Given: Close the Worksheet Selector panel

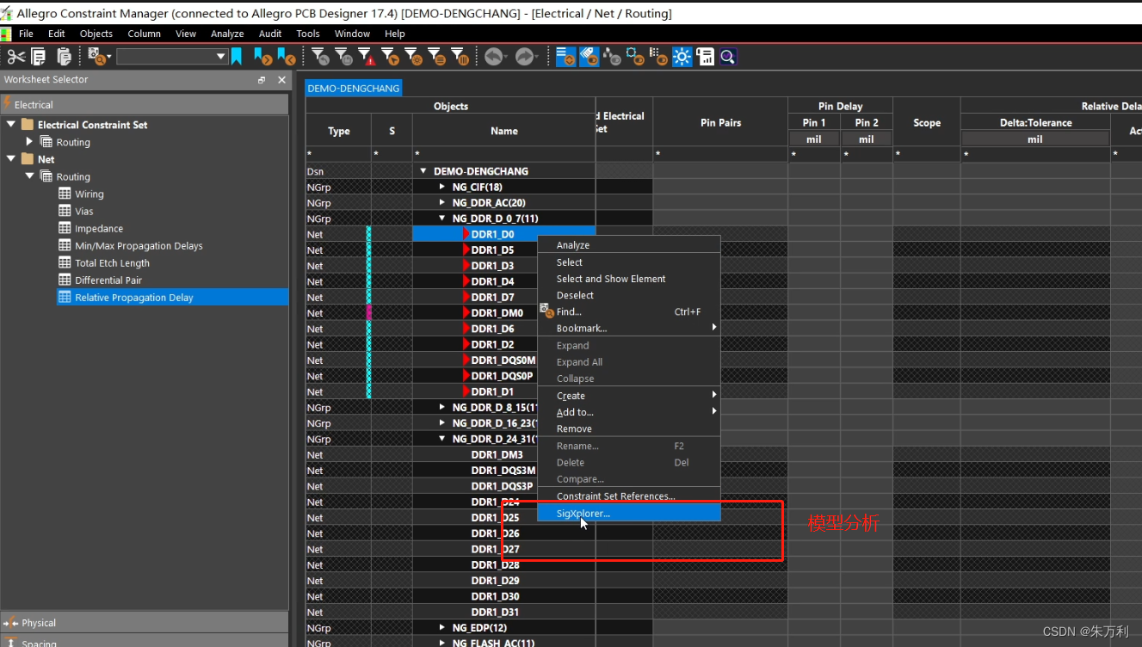Looking at the screenshot, I should (x=281, y=80).
